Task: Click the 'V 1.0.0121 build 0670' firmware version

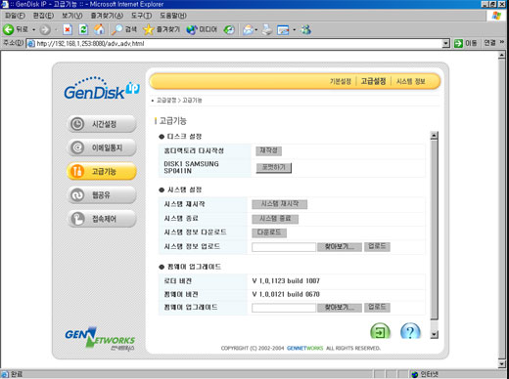Action: click(x=286, y=294)
